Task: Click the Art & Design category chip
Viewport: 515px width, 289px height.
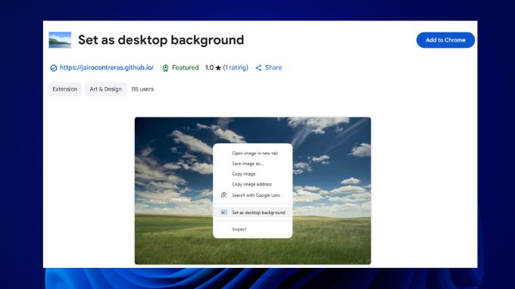Action: point(105,89)
